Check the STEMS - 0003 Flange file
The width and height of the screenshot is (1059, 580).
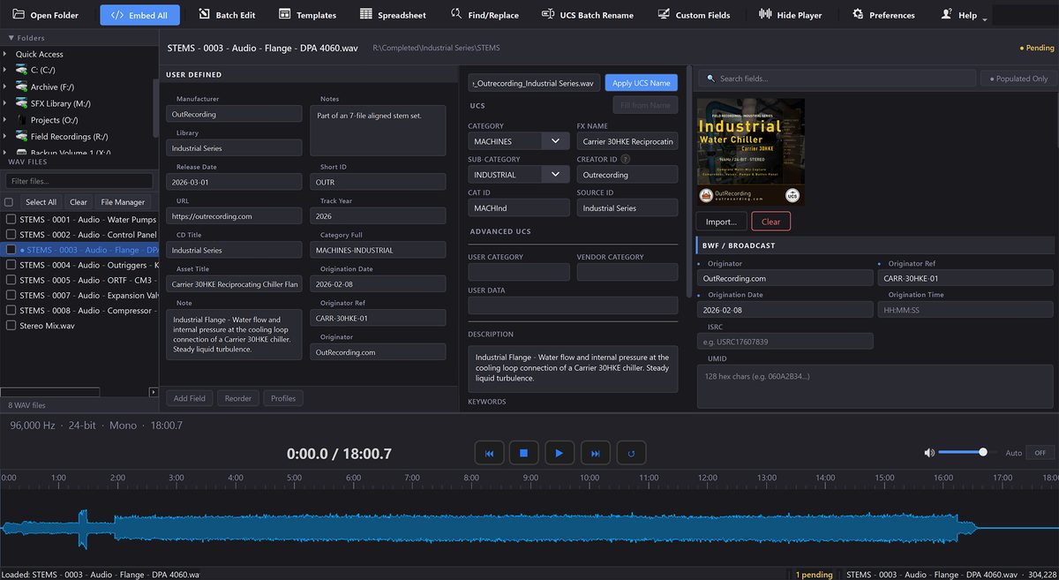pyautogui.click(x=11, y=250)
